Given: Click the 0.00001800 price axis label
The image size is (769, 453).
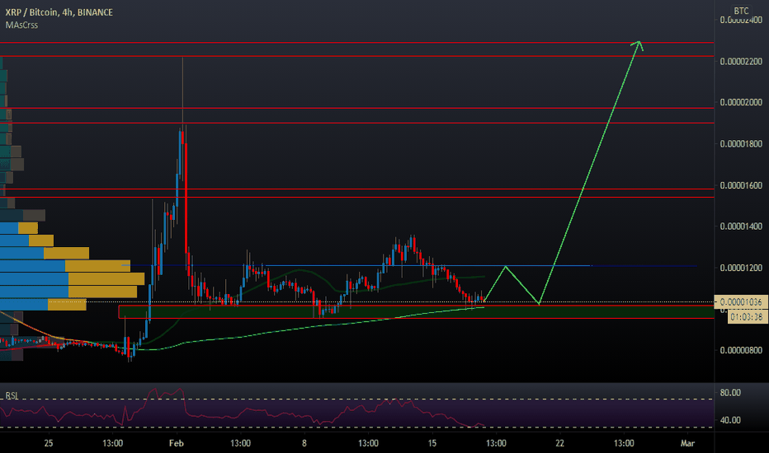Looking at the screenshot, I should (x=741, y=144).
